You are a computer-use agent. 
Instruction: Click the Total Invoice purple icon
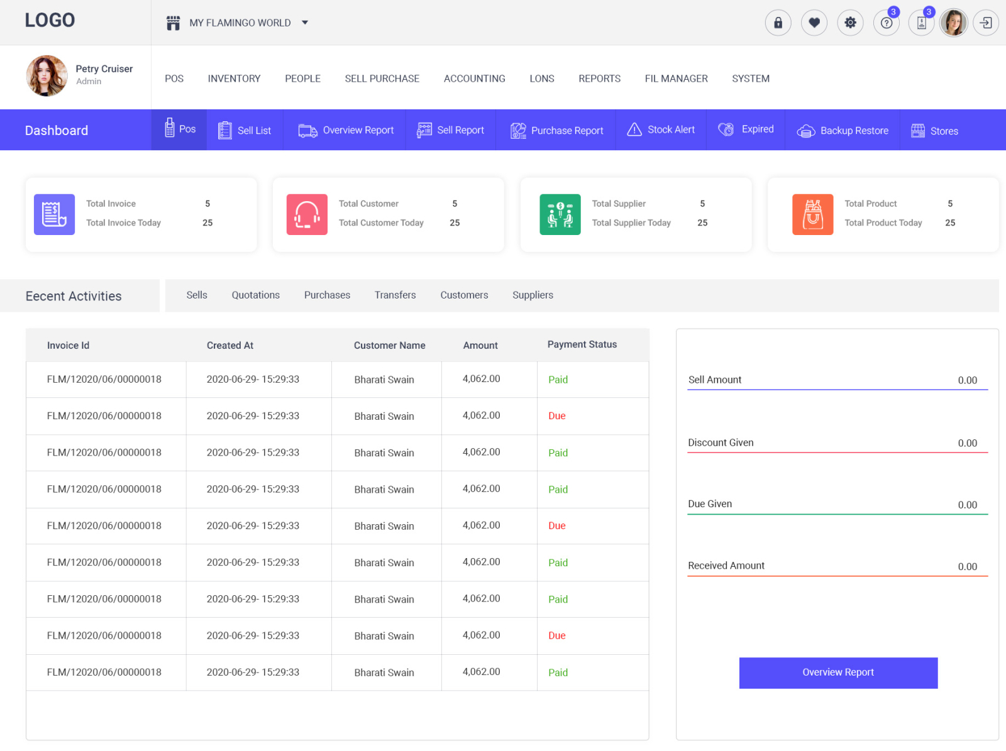pyautogui.click(x=54, y=214)
